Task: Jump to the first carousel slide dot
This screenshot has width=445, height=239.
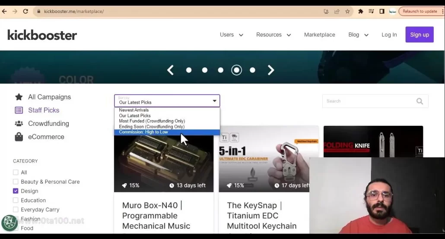Action: tap(189, 70)
